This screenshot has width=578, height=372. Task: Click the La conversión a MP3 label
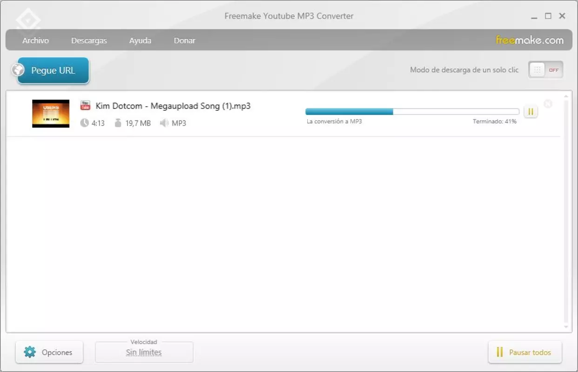click(x=334, y=121)
